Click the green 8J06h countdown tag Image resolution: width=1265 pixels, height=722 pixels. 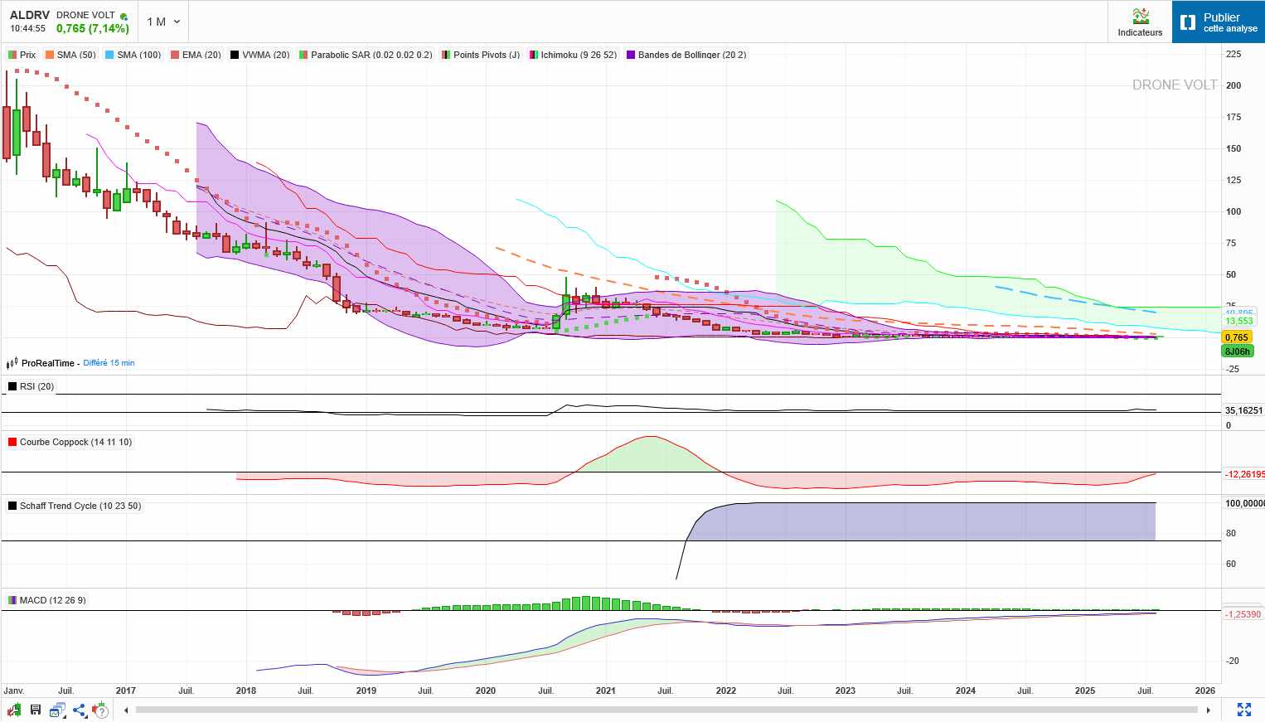coord(1238,351)
